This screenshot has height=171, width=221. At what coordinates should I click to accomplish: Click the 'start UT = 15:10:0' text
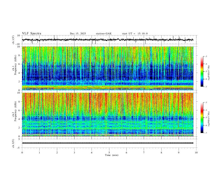135,34
